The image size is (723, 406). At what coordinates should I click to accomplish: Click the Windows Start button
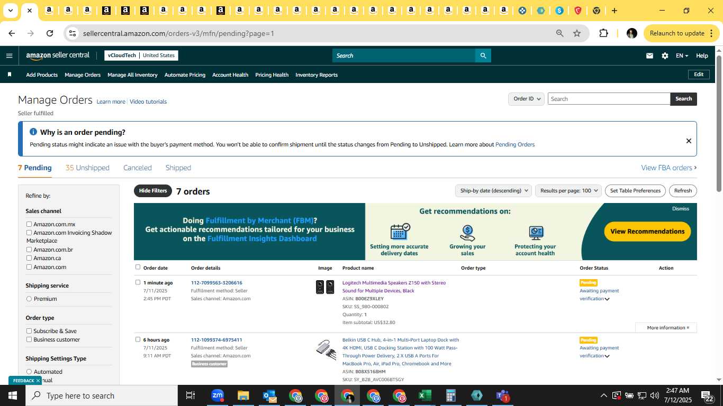[x=13, y=395]
